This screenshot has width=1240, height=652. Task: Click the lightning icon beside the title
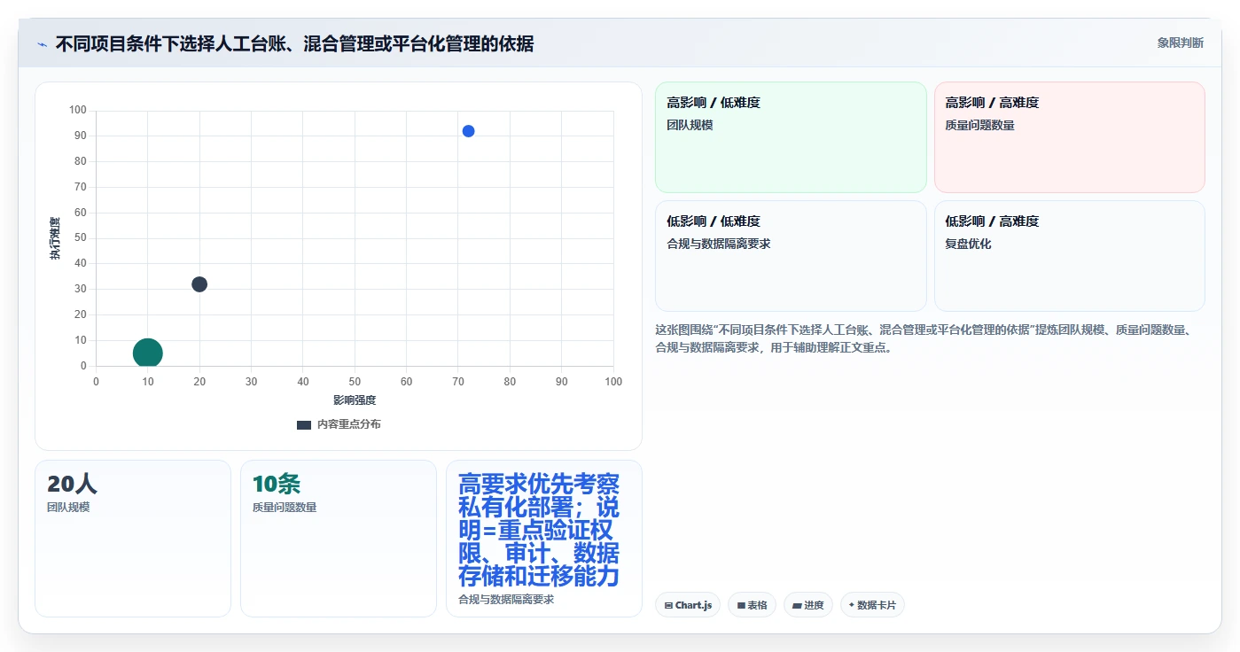click(42, 44)
